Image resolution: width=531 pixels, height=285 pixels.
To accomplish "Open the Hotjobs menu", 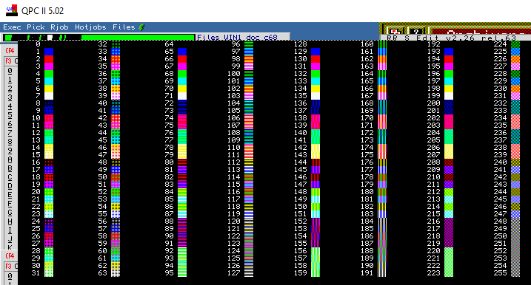I will 90,27.
